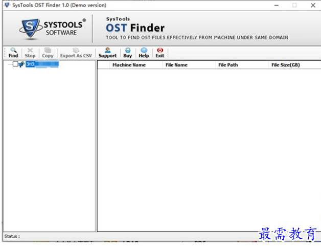The height and width of the screenshot is (250, 321).
Task: Click the Exit toolbar icon
Action: pyautogui.click(x=160, y=53)
